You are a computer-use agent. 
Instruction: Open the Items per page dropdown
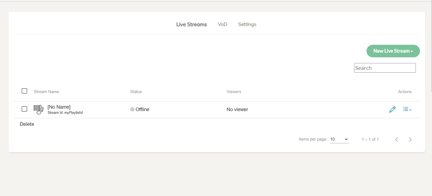(x=339, y=139)
